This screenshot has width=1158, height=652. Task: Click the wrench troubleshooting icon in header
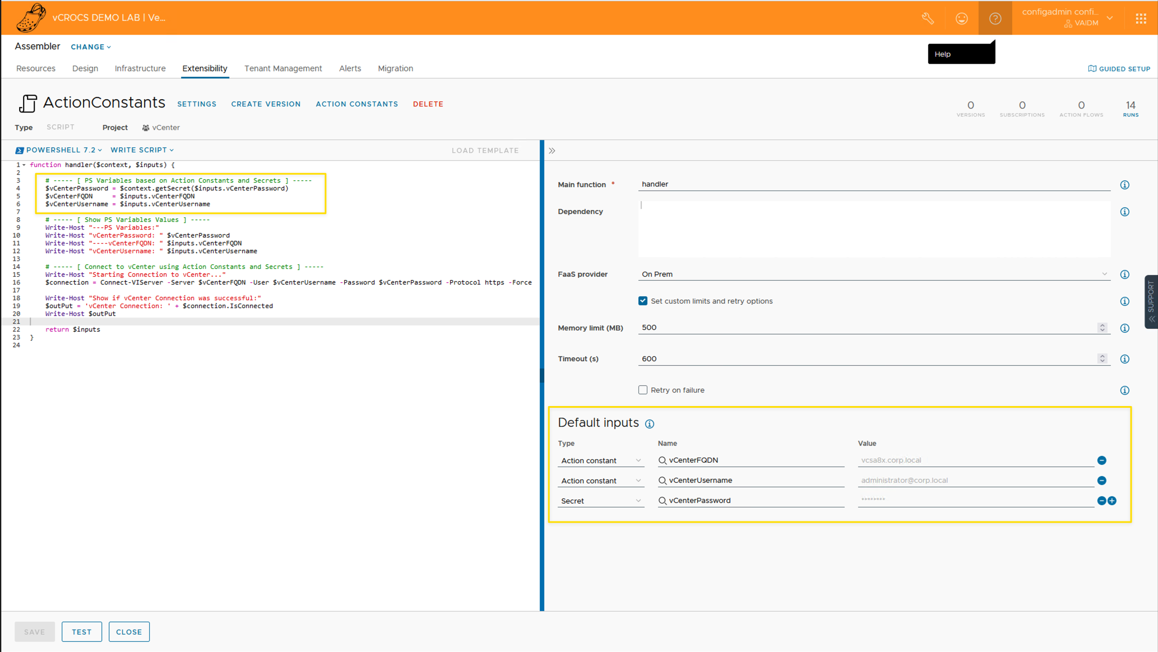928,18
